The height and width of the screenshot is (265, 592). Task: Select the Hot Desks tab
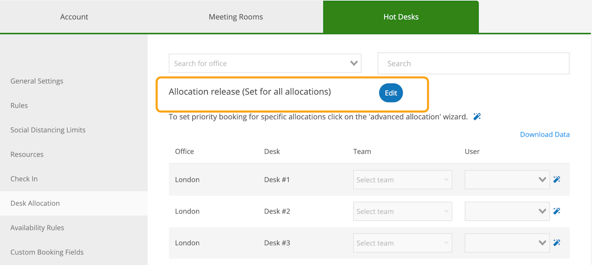(x=401, y=17)
